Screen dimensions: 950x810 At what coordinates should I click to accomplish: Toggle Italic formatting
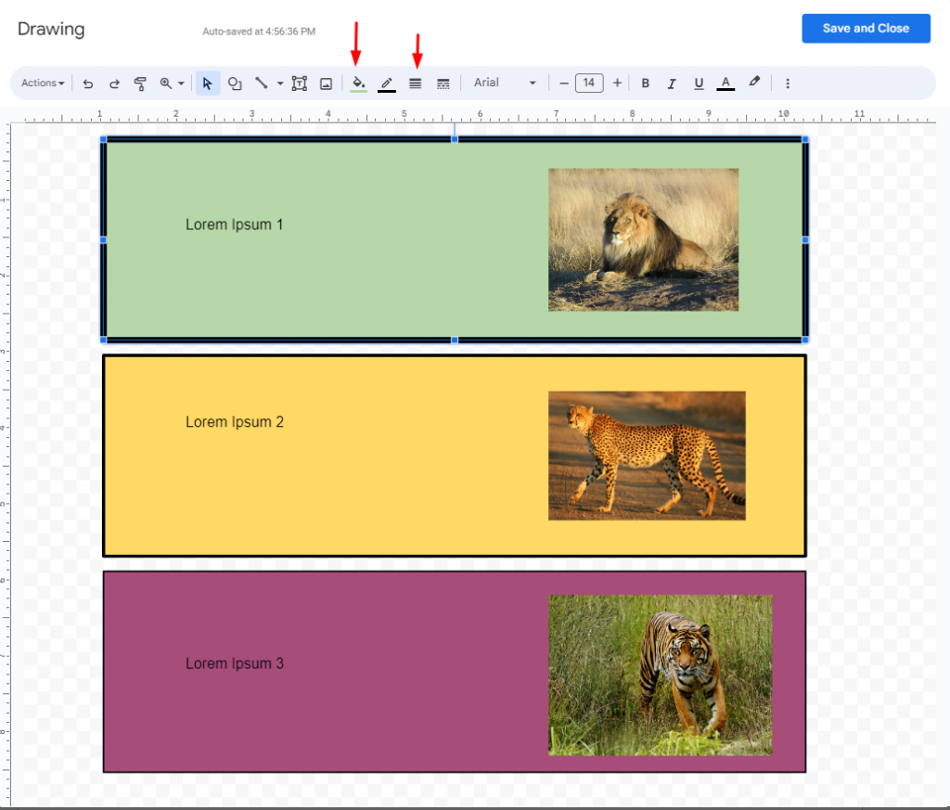click(x=672, y=84)
